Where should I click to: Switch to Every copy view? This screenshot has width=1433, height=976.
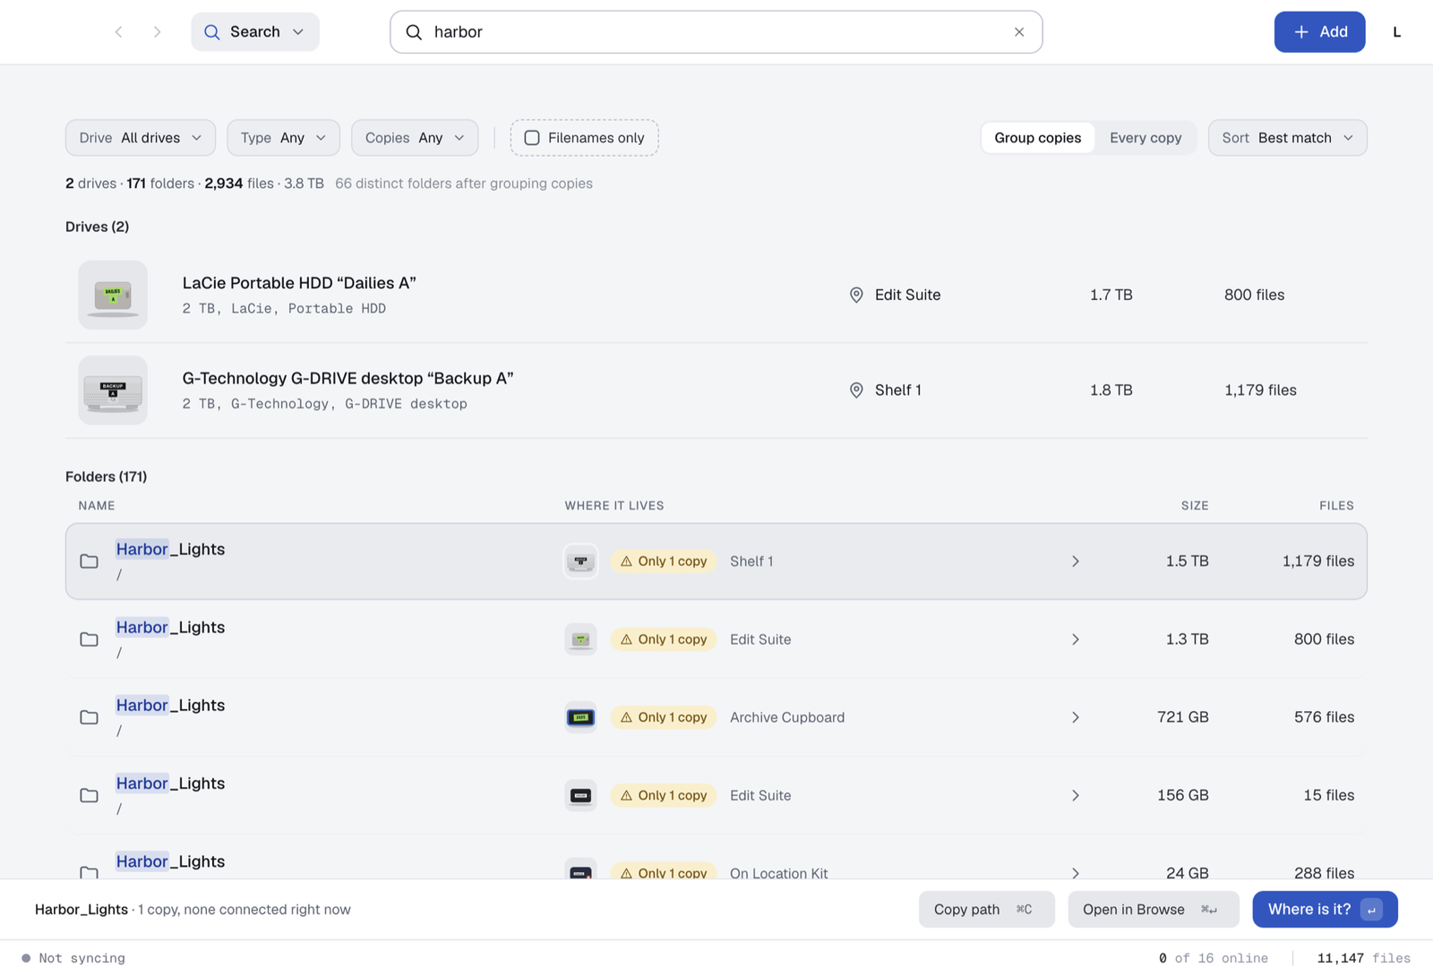[x=1146, y=138]
